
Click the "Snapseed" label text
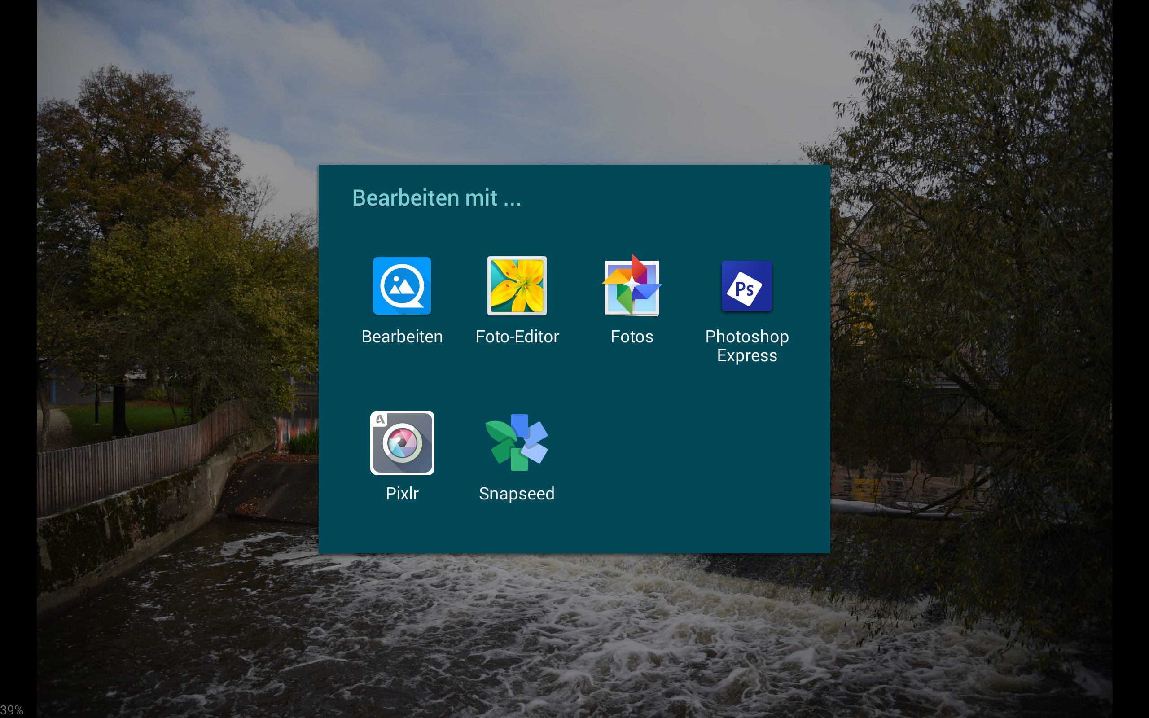[517, 493]
